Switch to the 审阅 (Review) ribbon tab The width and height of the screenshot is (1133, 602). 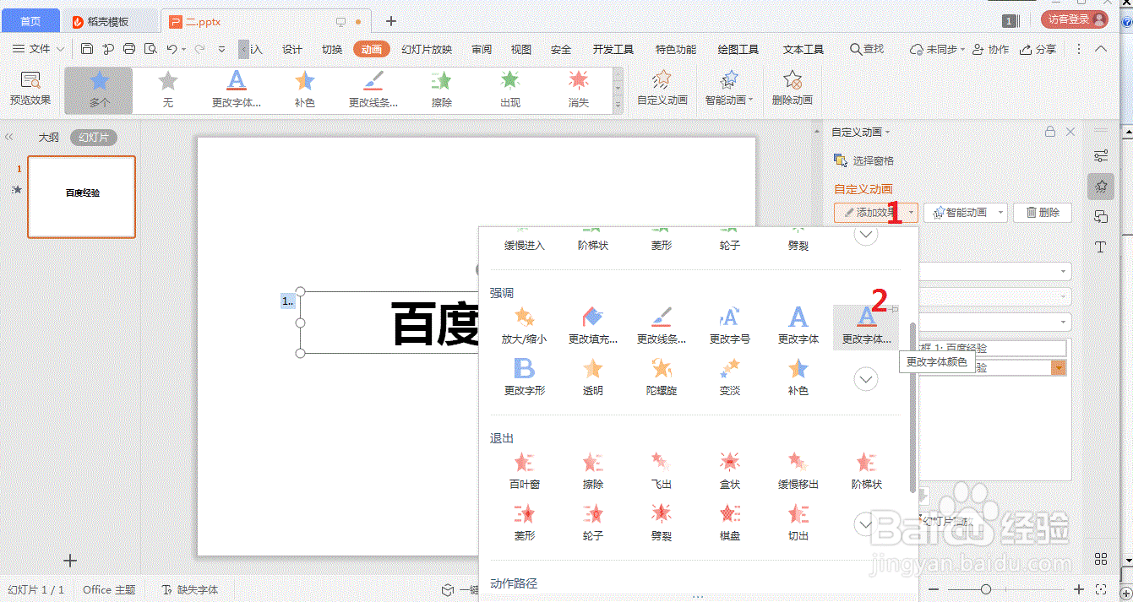482,49
